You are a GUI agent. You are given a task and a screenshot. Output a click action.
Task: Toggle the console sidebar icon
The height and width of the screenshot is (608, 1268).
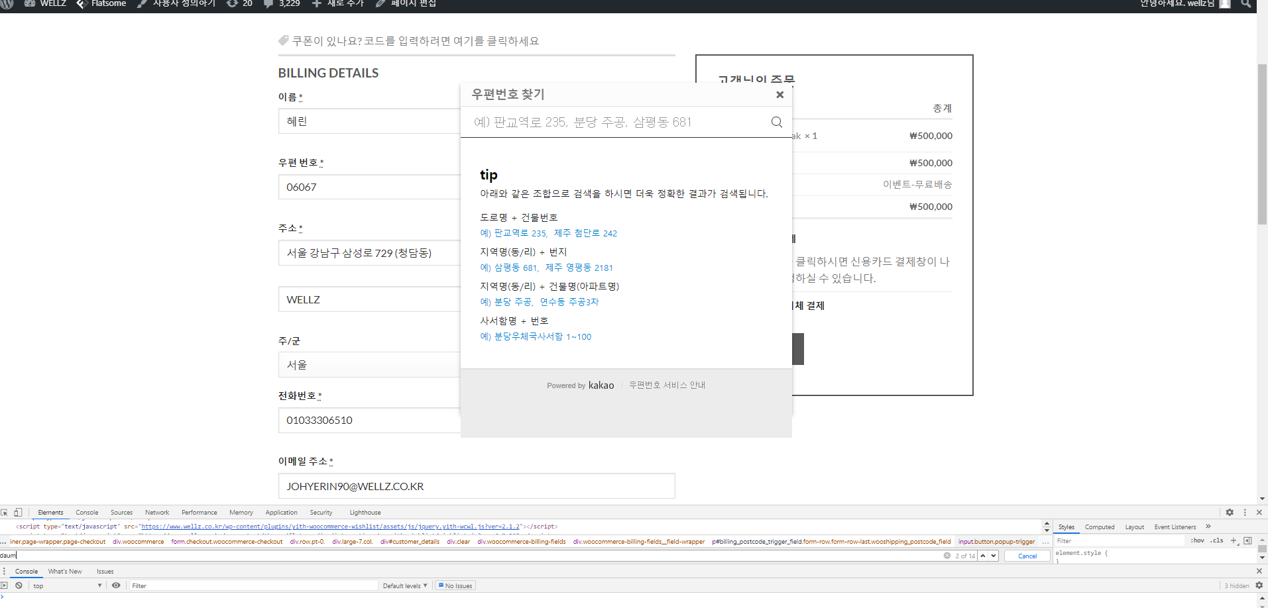(x=4, y=585)
